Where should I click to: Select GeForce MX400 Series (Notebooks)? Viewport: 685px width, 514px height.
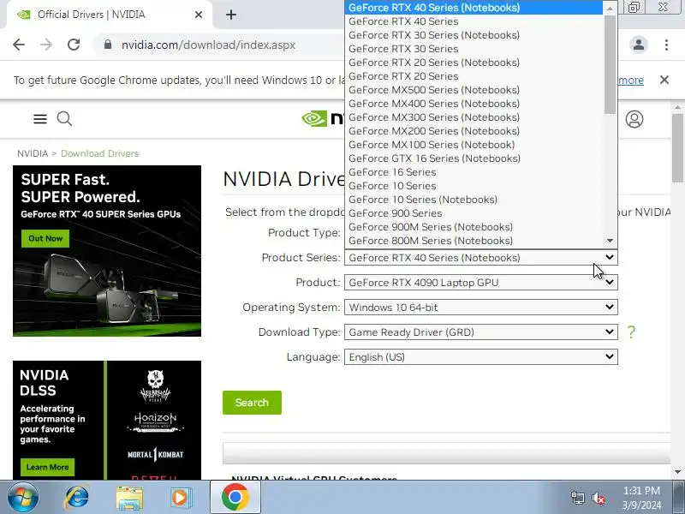(474, 104)
